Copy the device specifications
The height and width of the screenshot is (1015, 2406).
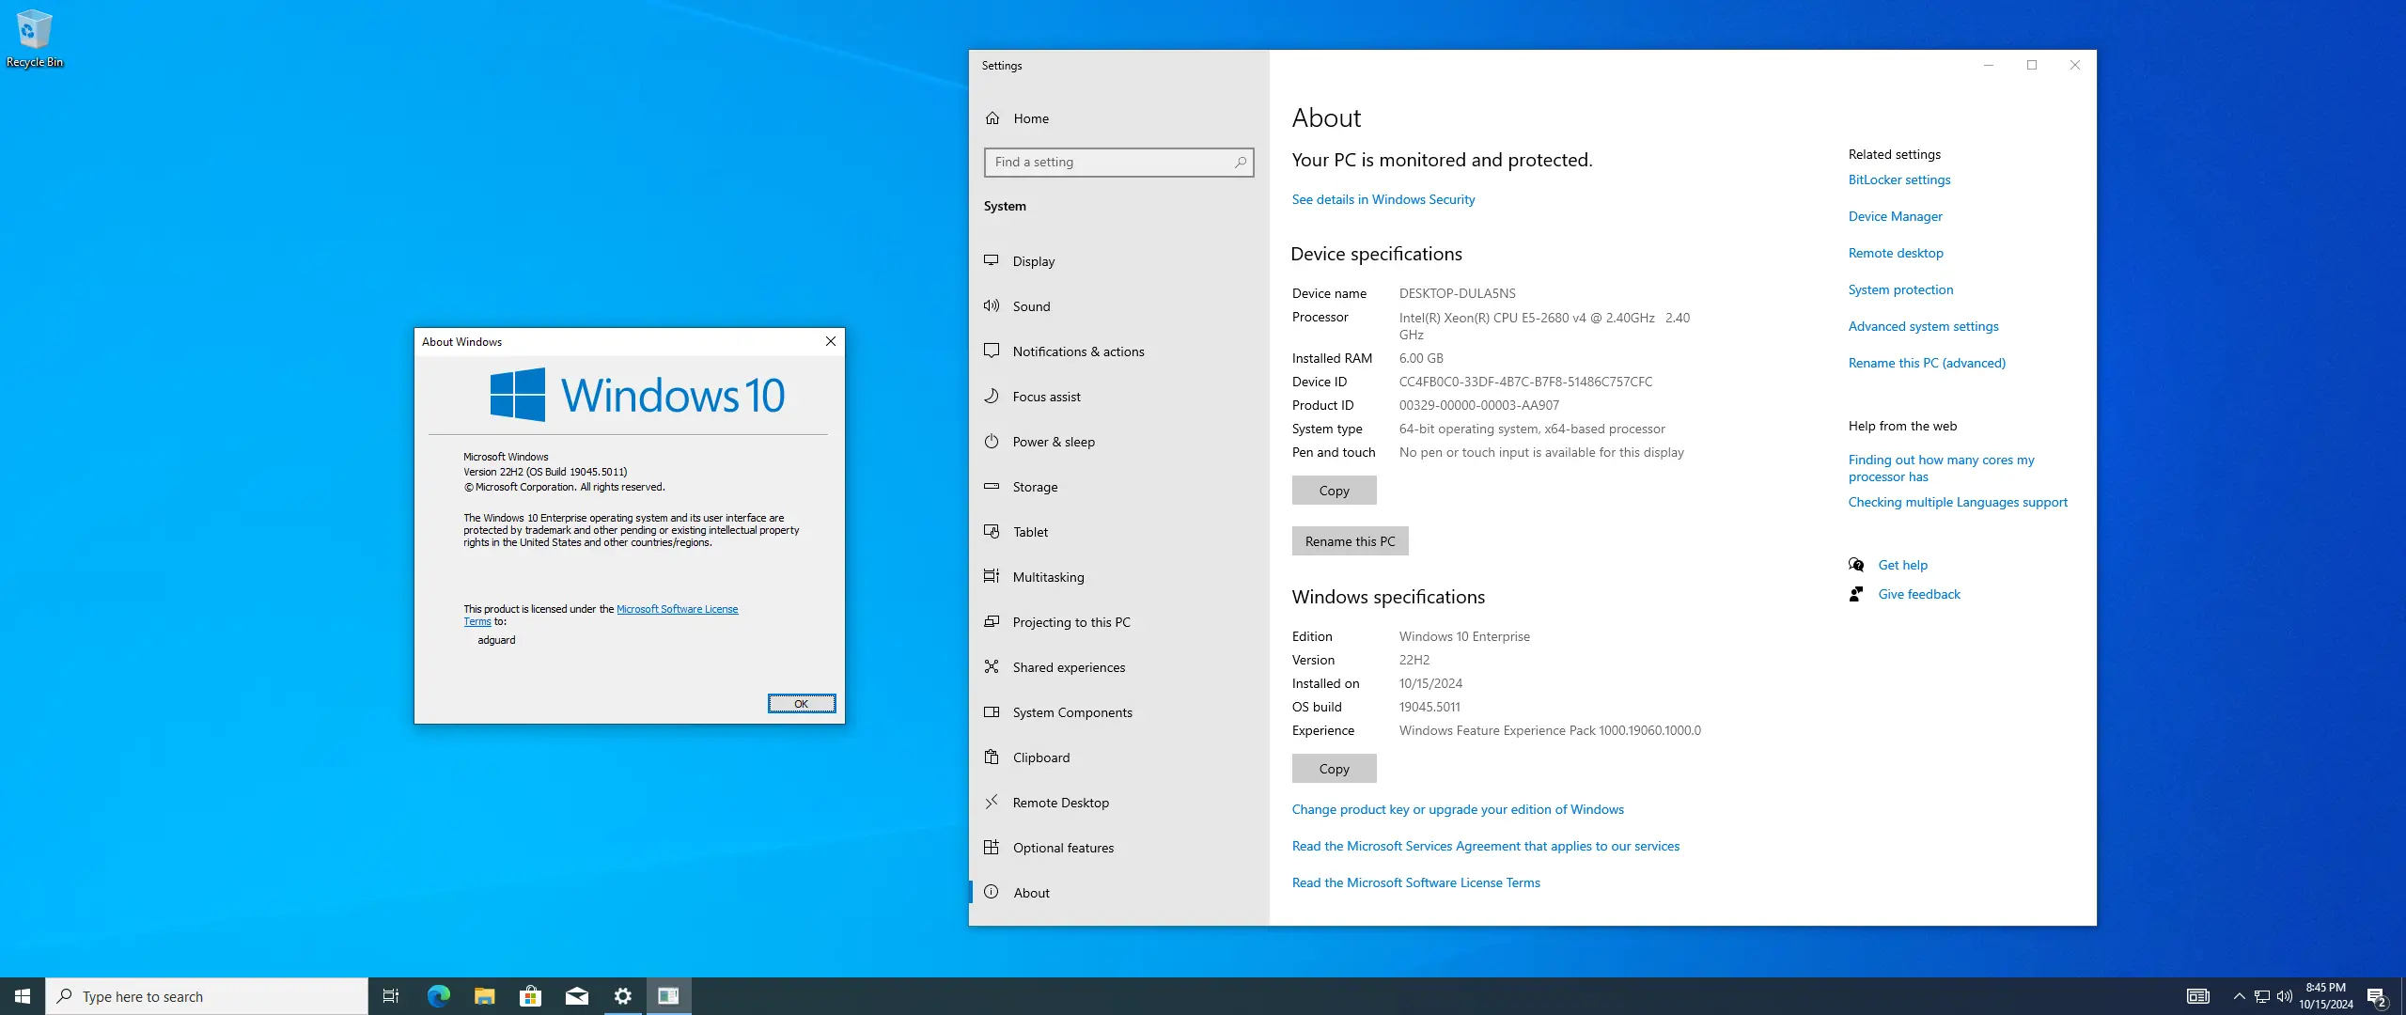click(1334, 491)
